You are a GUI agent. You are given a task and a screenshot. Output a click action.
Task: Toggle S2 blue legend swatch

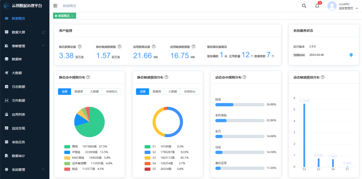click(147, 152)
